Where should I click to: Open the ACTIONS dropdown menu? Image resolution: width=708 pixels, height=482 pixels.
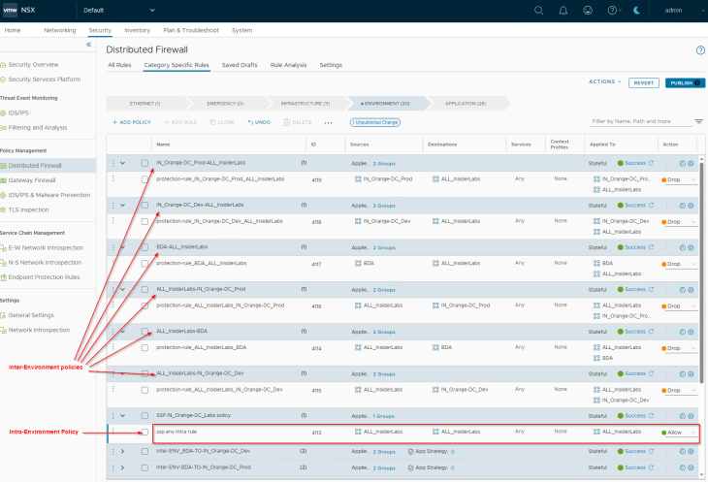[x=605, y=82]
